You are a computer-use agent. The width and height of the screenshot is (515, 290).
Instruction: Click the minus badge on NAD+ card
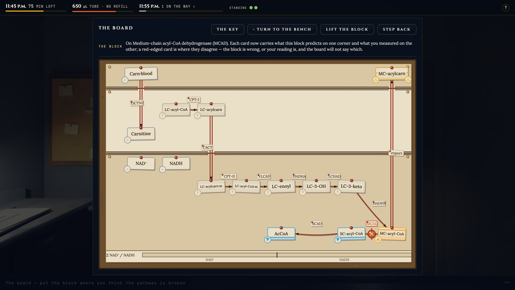(127, 169)
